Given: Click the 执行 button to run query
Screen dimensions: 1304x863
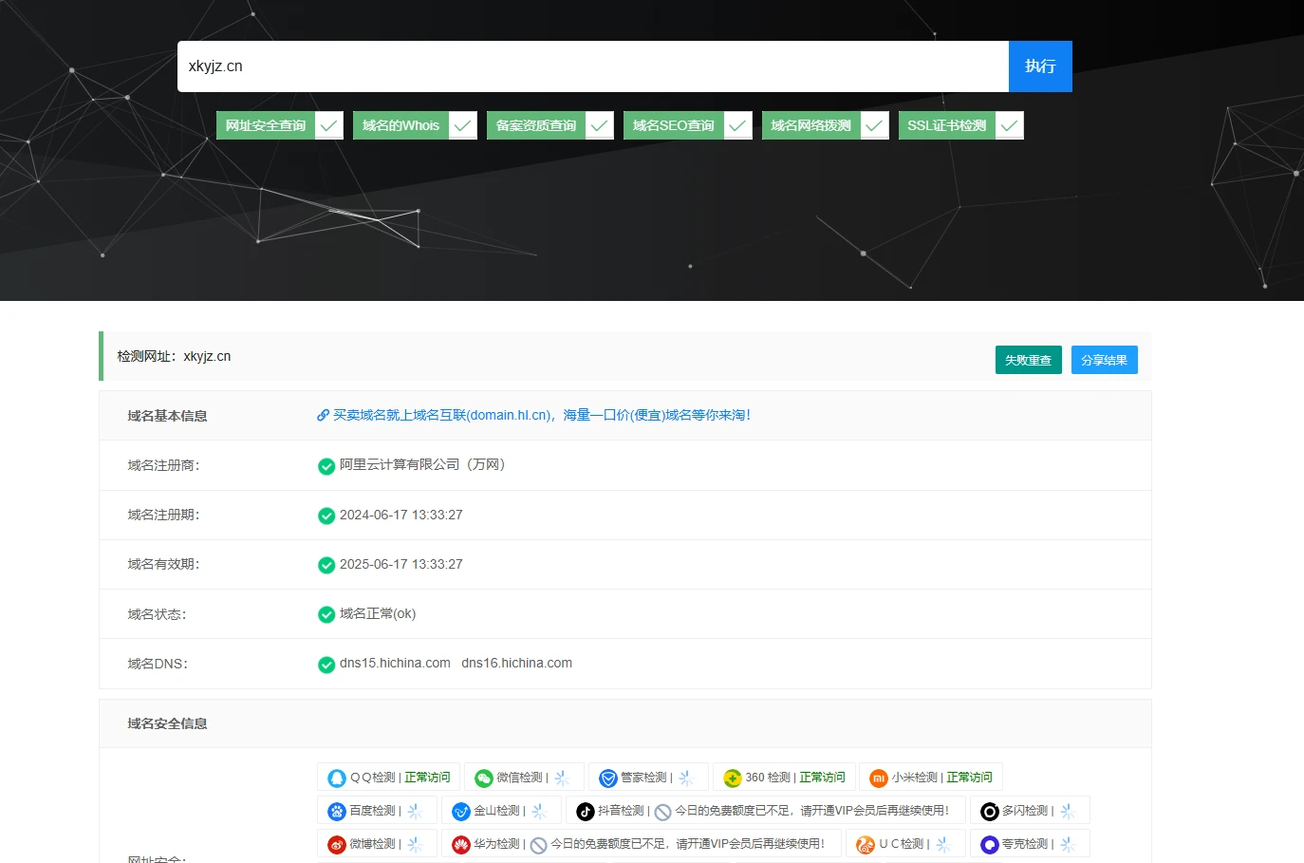Looking at the screenshot, I should pyautogui.click(x=1039, y=66).
